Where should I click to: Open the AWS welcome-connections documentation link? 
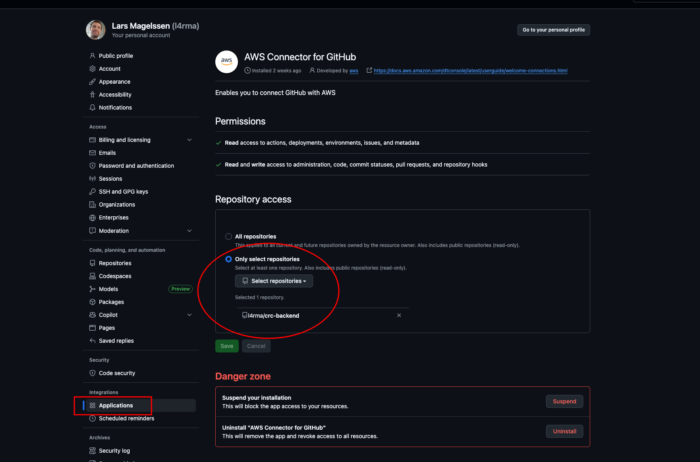click(471, 70)
